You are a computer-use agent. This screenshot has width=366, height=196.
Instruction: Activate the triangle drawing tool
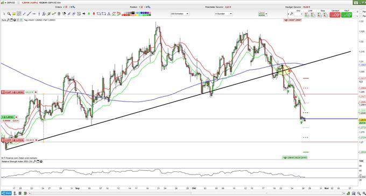109,14
